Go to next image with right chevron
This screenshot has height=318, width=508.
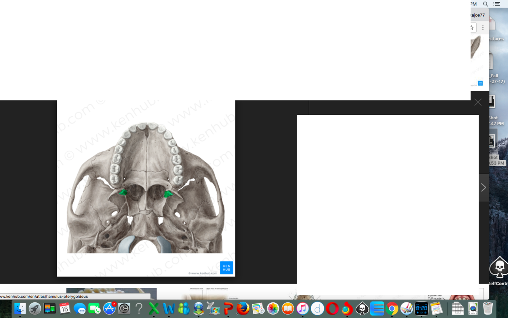(484, 187)
